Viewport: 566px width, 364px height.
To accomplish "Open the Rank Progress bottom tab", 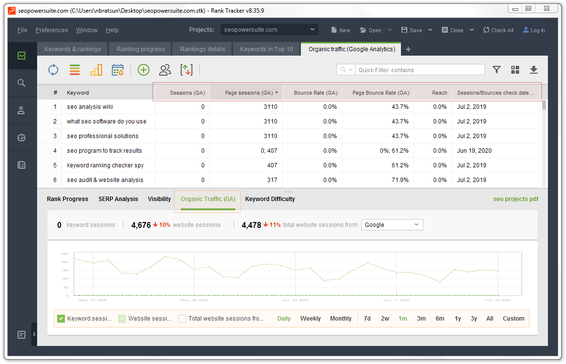I will (67, 199).
